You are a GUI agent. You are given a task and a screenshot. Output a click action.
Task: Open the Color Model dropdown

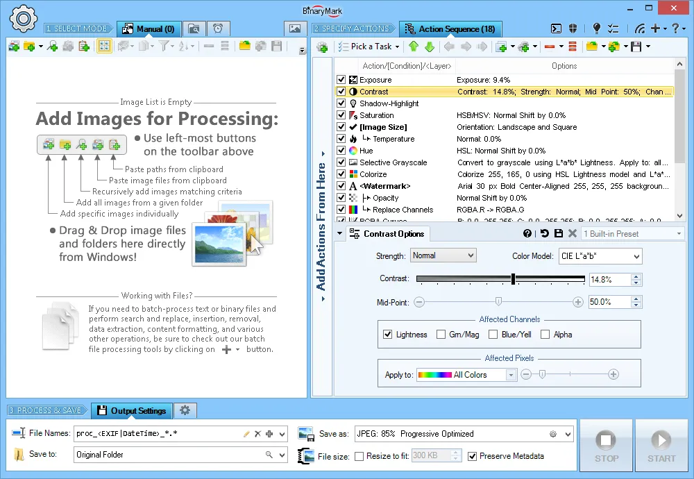pos(600,255)
